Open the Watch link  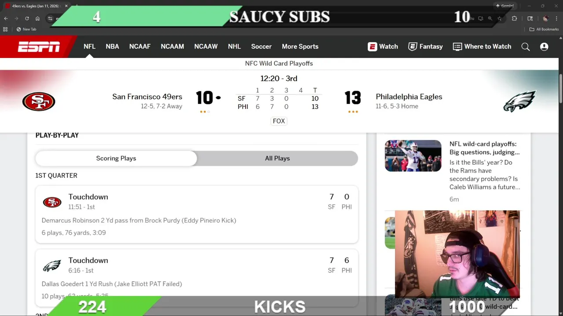[x=383, y=47]
